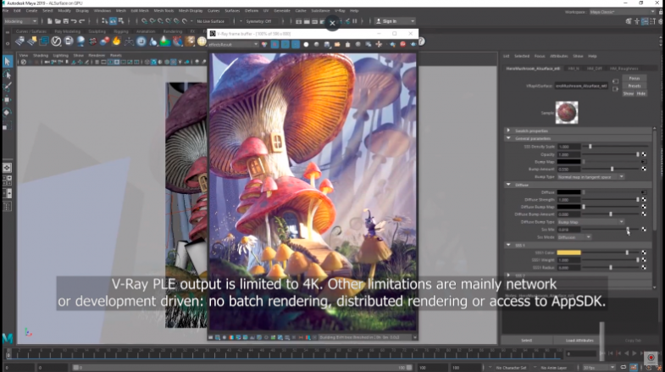
Task: Click the flame shelf icon
Action: [x=117, y=42]
